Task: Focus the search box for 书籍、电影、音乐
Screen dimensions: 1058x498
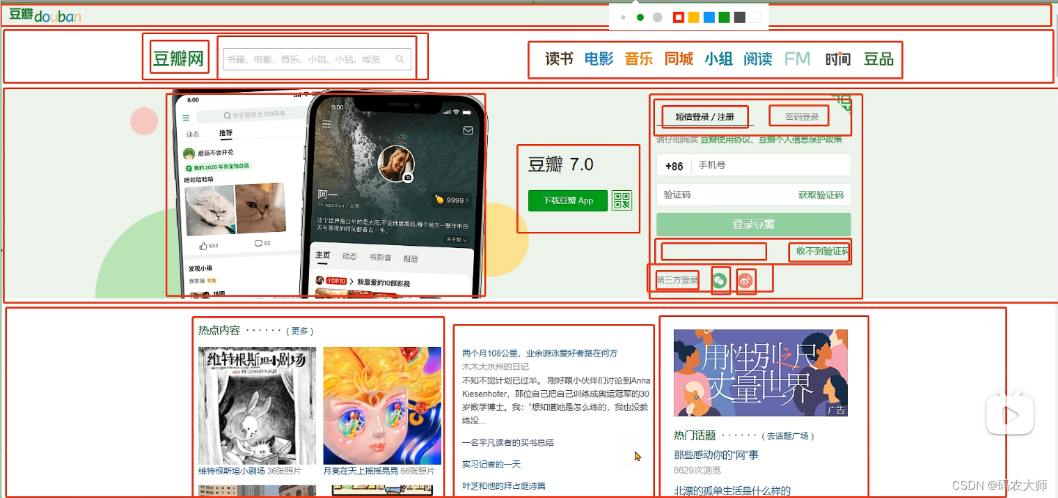Action: point(317,59)
